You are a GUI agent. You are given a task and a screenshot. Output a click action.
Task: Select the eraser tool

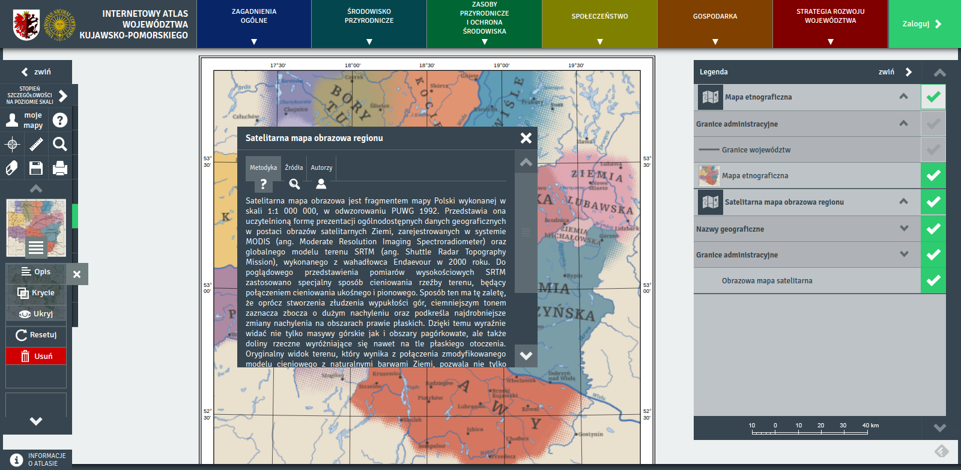click(x=12, y=168)
